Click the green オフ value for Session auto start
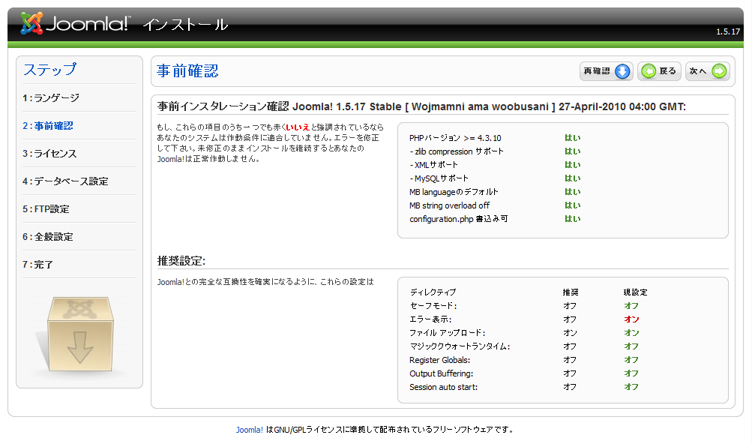This screenshot has height=444, width=752. (x=631, y=387)
